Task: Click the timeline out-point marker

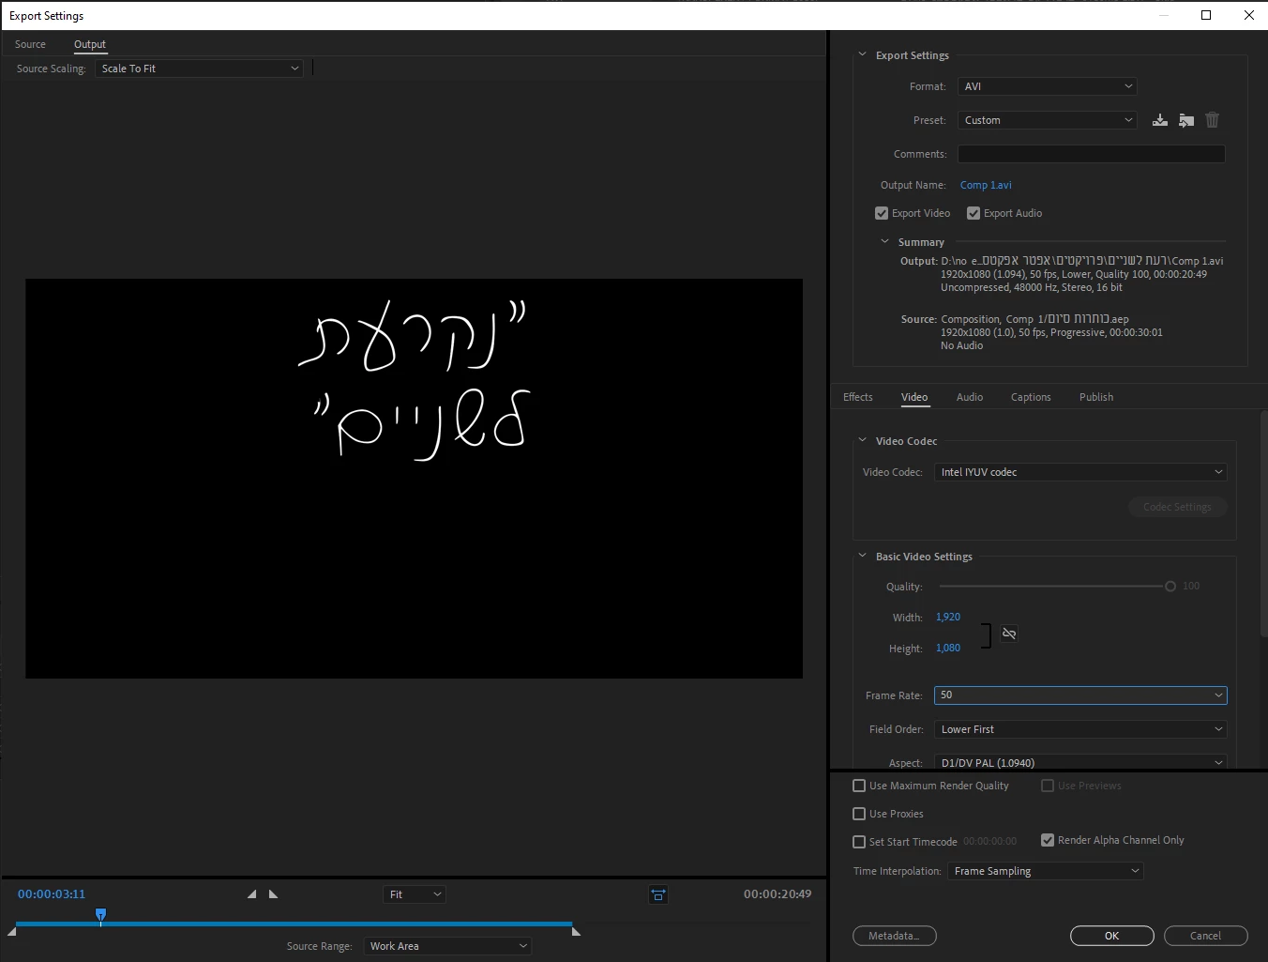Action: coord(576,931)
